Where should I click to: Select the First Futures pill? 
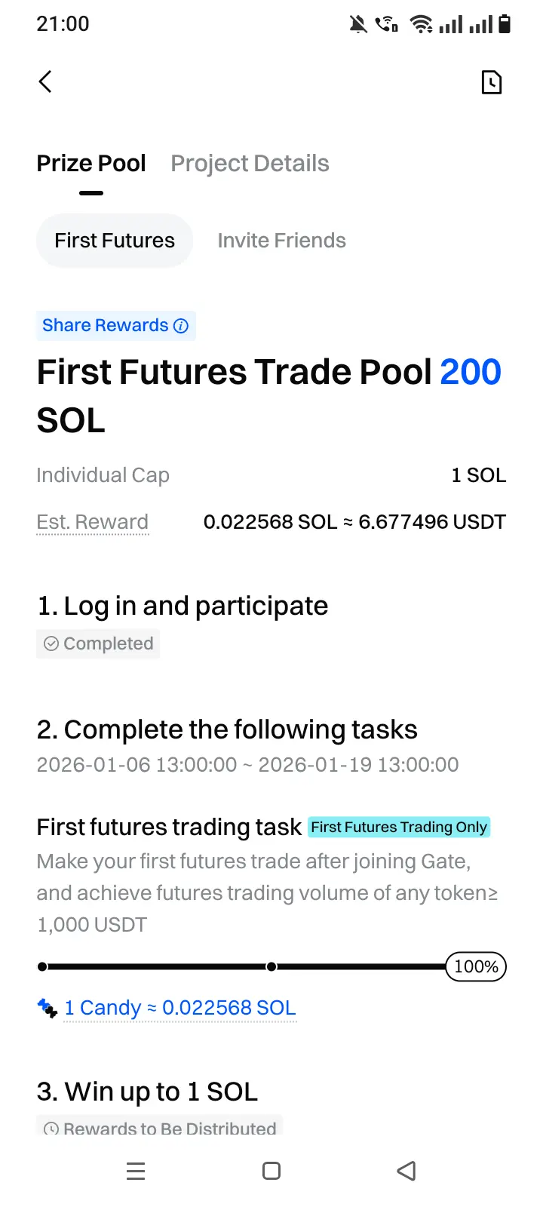pos(115,241)
